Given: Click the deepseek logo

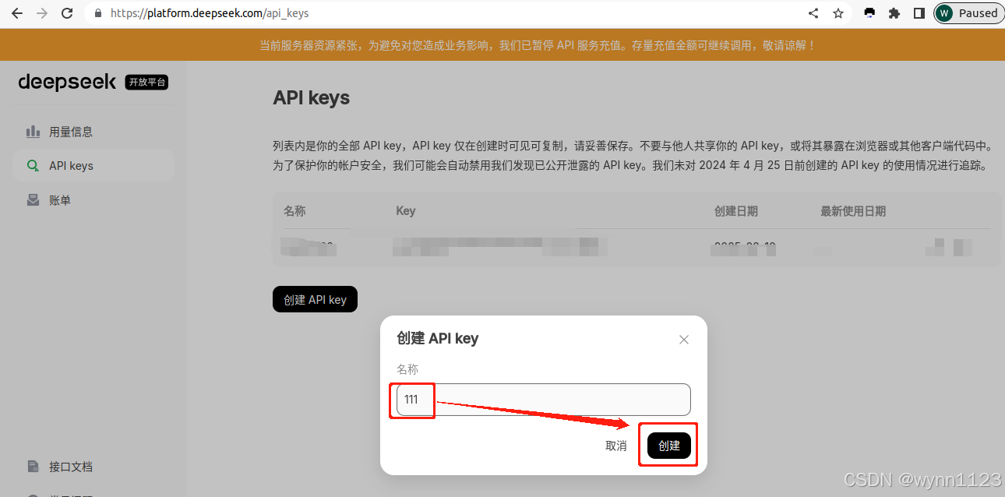Looking at the screenshot, I should click(67, 82).
